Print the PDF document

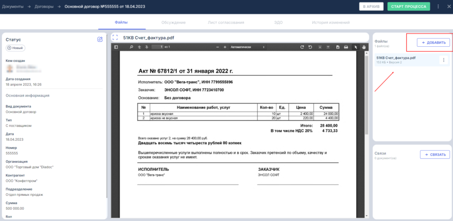point(346,47)
